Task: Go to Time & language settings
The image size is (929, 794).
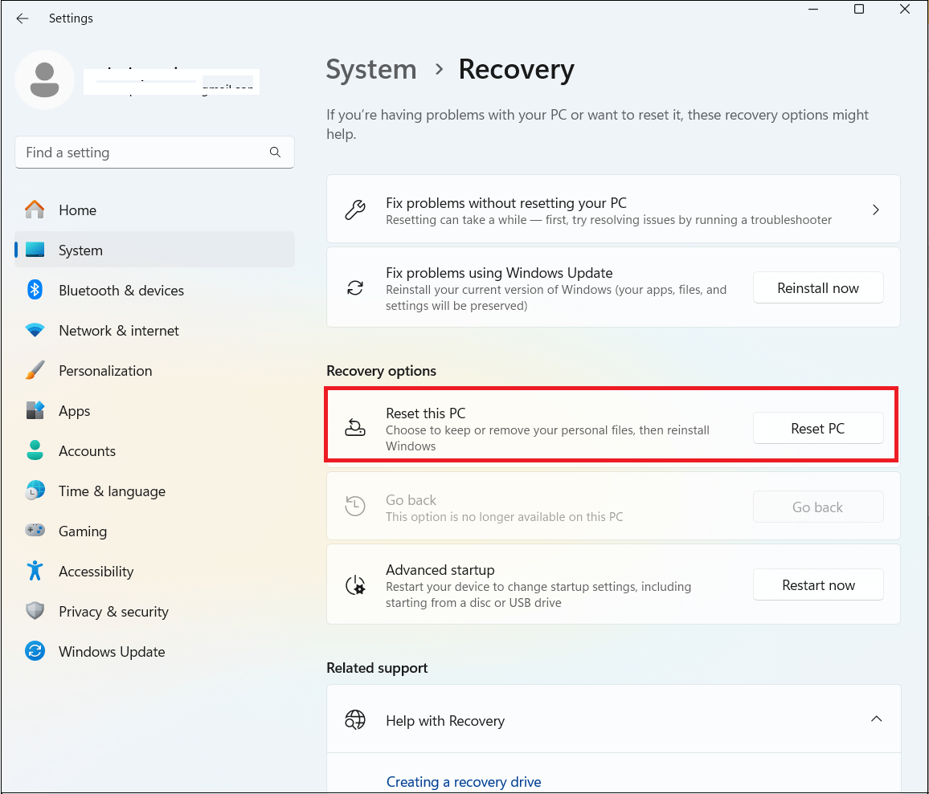Action: click(154, 491)
